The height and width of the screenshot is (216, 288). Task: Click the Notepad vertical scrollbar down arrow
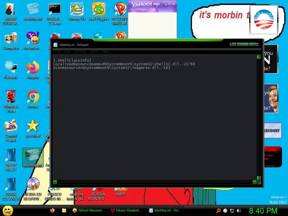[x=259, y=178]
